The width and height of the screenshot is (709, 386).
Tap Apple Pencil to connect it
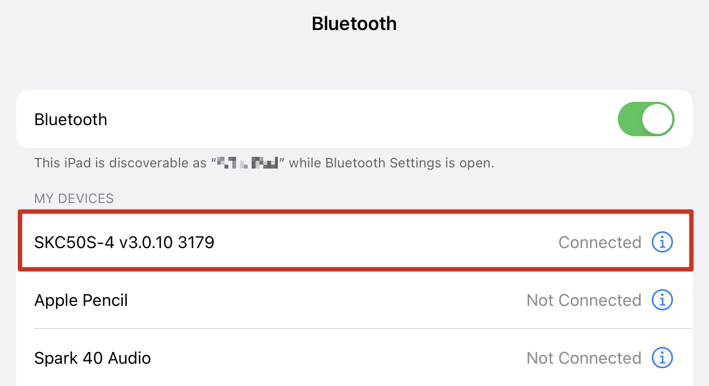(x=222, y=300)
